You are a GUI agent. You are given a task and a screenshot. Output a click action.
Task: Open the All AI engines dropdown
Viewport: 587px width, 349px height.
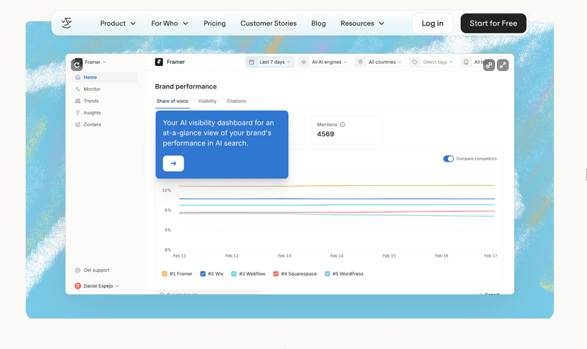tap(325, 62)
